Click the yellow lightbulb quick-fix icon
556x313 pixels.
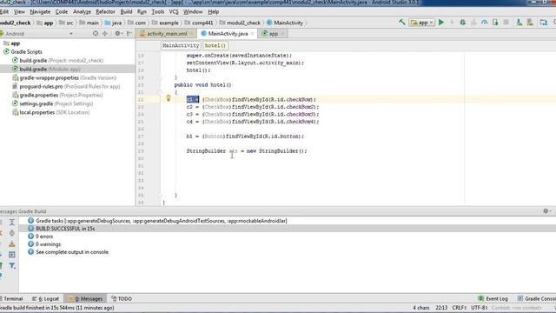(169, 98)
